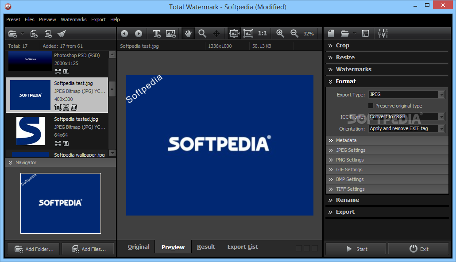The image size is (456, 262).
Task: Click the Add Files button
Action: tap(88, 249)
